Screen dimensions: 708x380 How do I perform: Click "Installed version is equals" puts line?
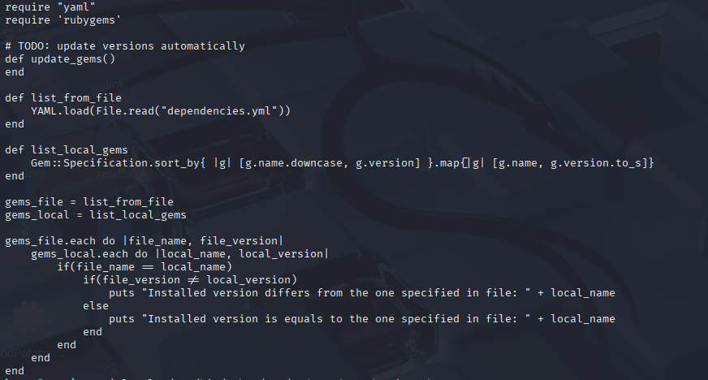(361, 319)
